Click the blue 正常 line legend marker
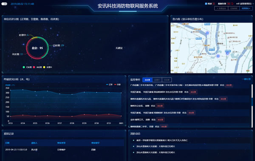Viewport: 255px width, 161px height. pyautogui.click(x=107, y=85)
